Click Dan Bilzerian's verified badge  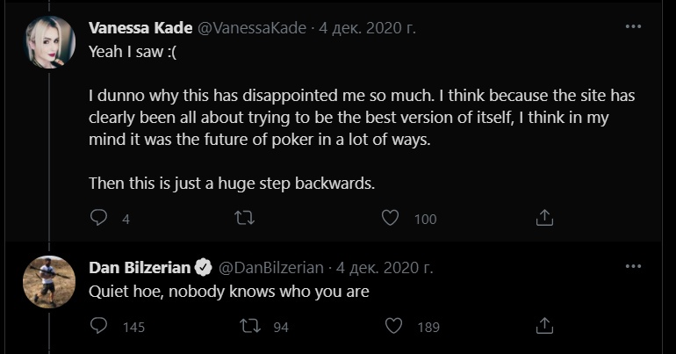tap(204, 268)
